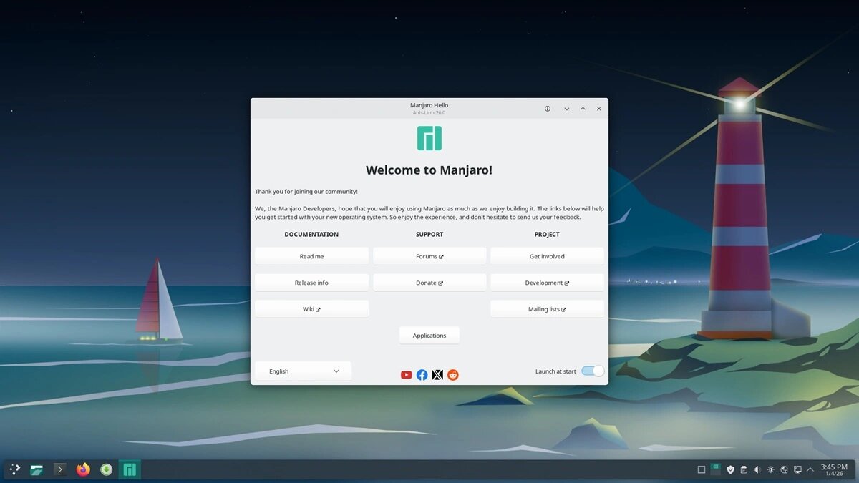Screen dimensions: 859x483
Task: Minimize the Manjaro Hello window
Action: click(x=566, y=109)
